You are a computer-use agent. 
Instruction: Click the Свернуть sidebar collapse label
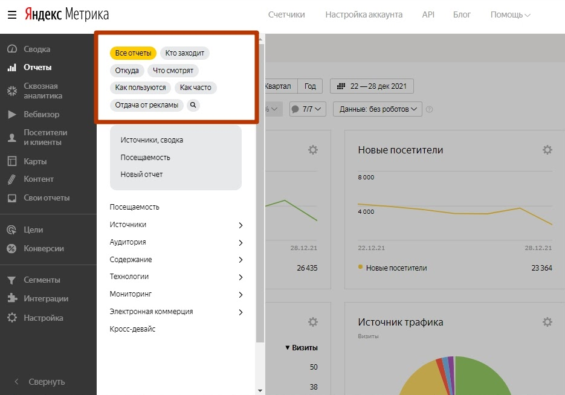[x=47, y=382]
